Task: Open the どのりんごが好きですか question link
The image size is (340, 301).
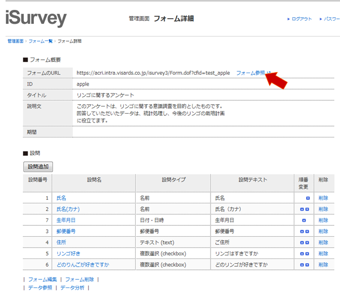Action: pos(83,265)
